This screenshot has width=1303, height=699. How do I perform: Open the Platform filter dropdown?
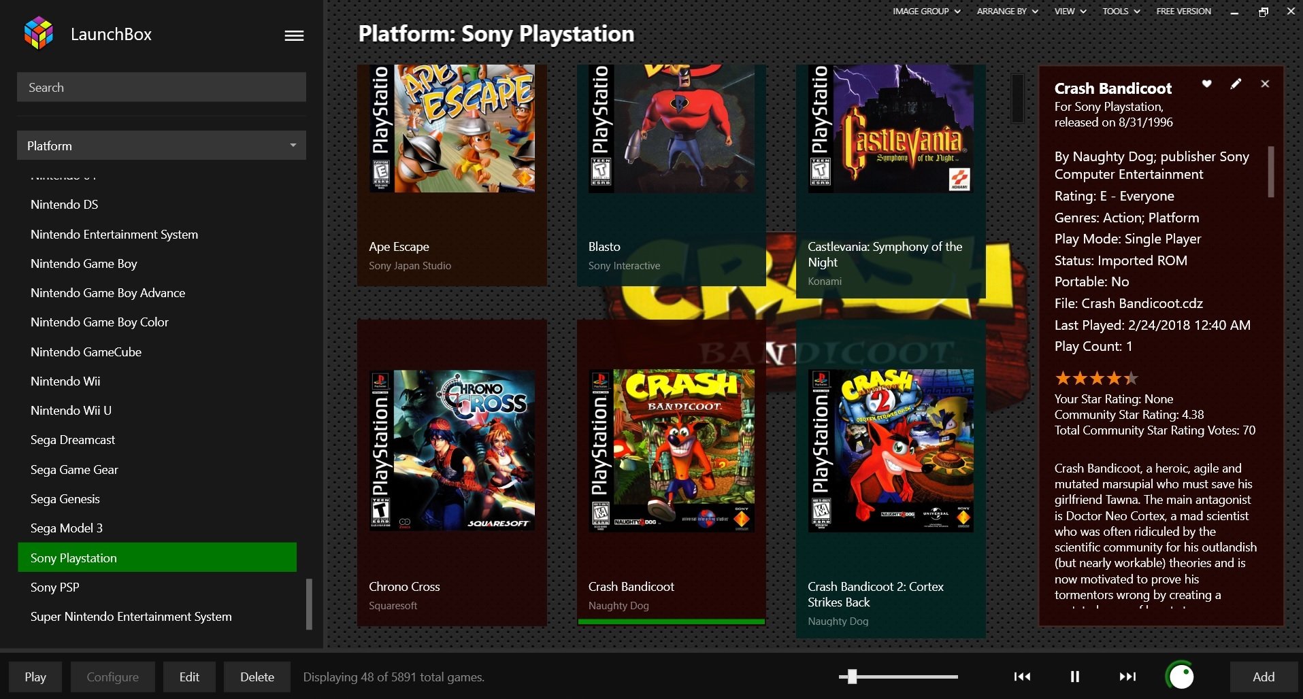161,146
